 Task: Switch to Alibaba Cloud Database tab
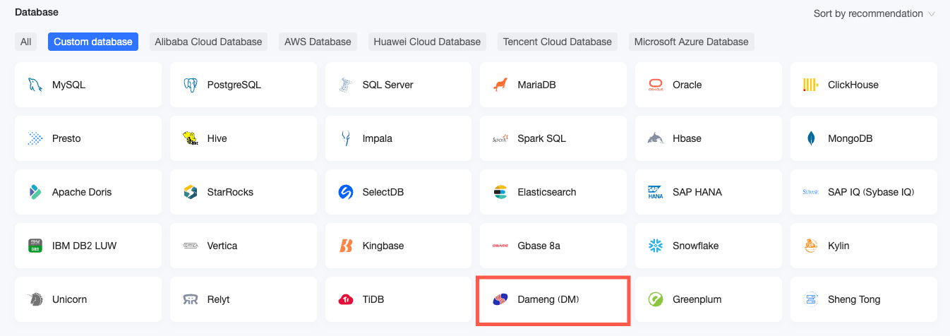208,42
